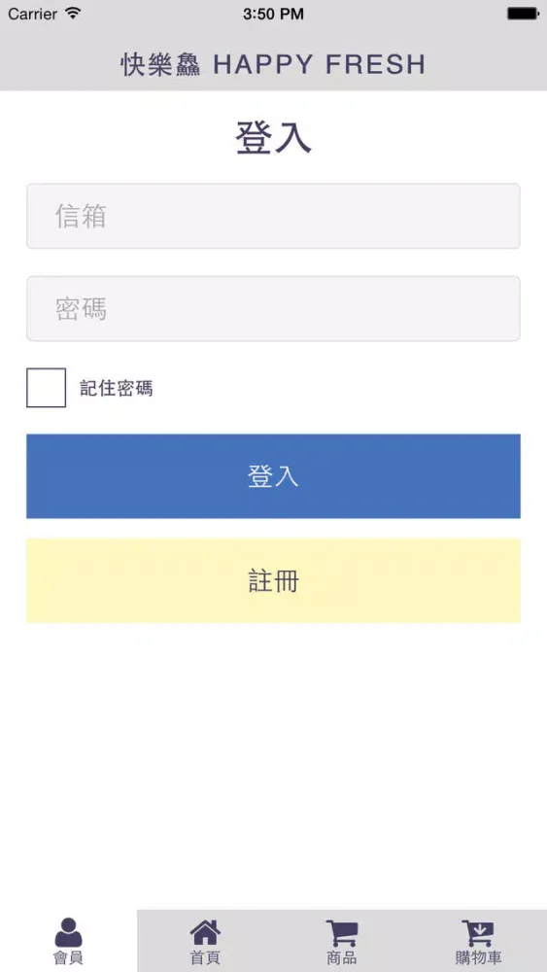Viewport: 547px width, 972px height.
Task: Focus the 密碼 password input field
Action: pyautogui.click(x=273, y=309)
